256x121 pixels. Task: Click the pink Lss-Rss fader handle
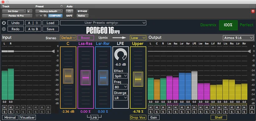point(86,77)
